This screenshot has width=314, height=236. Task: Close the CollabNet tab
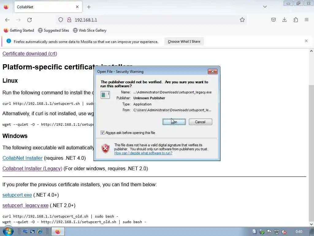point(77,7)
